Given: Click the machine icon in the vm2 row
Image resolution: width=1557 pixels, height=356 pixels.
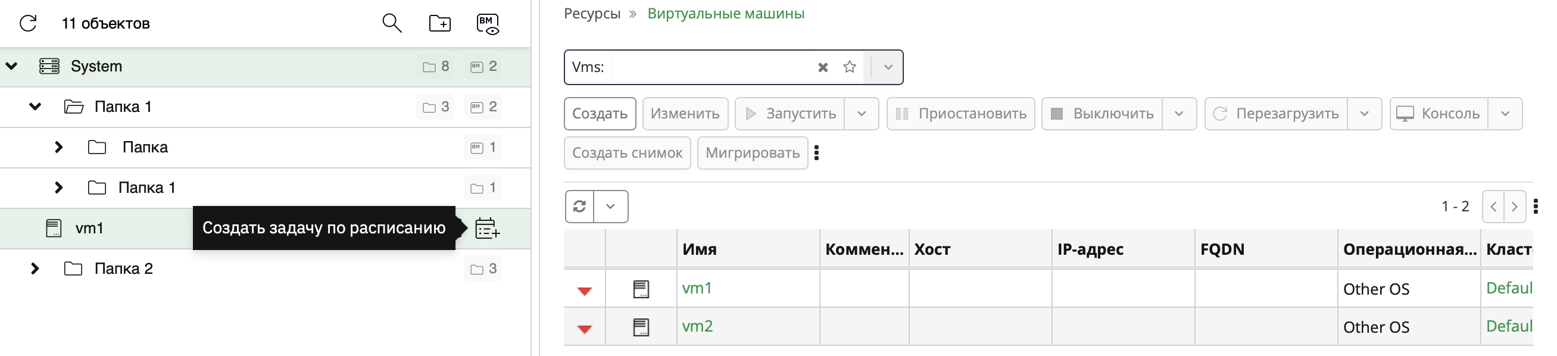Looking at the screenshot, I should click(x=641, y=327).
